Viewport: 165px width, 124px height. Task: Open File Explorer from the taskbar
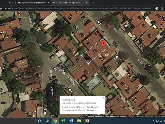[79, 121]
